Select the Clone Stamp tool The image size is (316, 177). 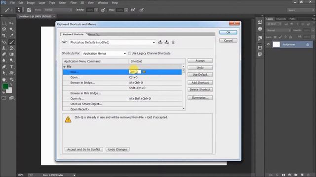tap(4, 48)
